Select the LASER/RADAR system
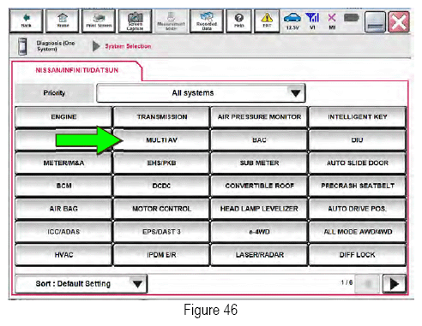Viewport: 422px width, 326px height. pyautogui.click(x=259, y=255)
